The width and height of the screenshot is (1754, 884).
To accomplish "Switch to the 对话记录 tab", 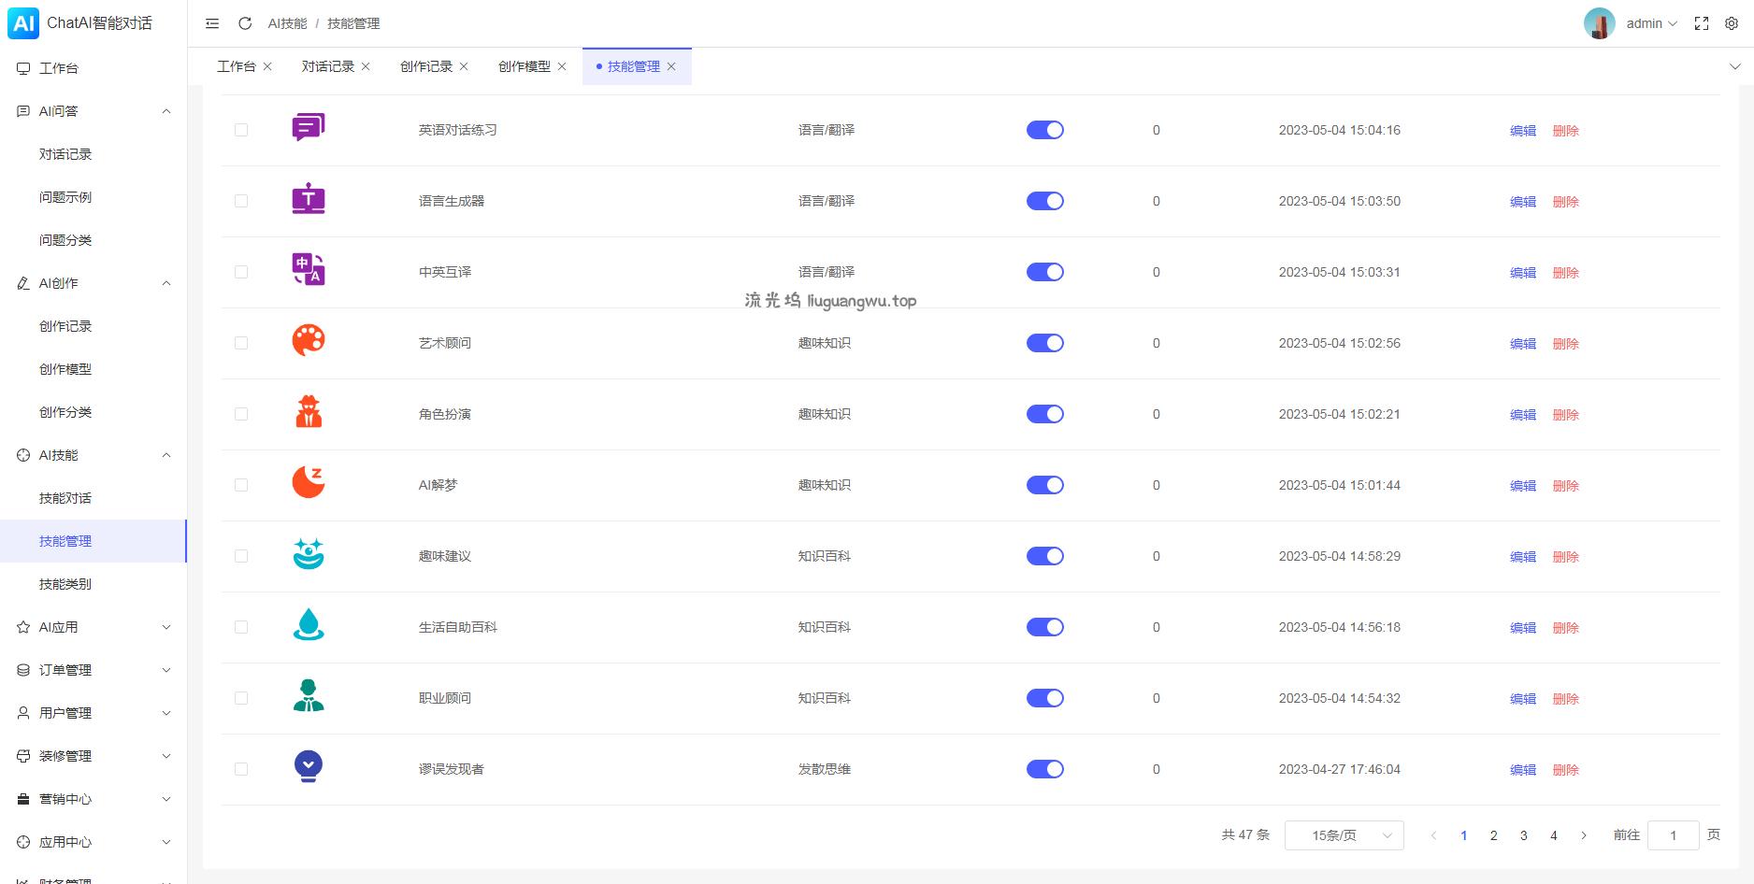I will point(327,66).
